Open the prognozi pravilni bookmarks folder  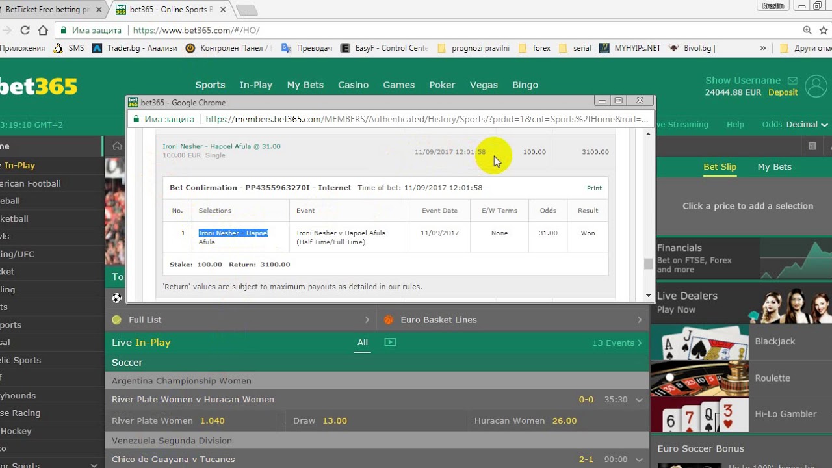tap(474, 48)
